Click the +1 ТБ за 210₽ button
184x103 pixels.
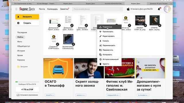click(27, 90)
